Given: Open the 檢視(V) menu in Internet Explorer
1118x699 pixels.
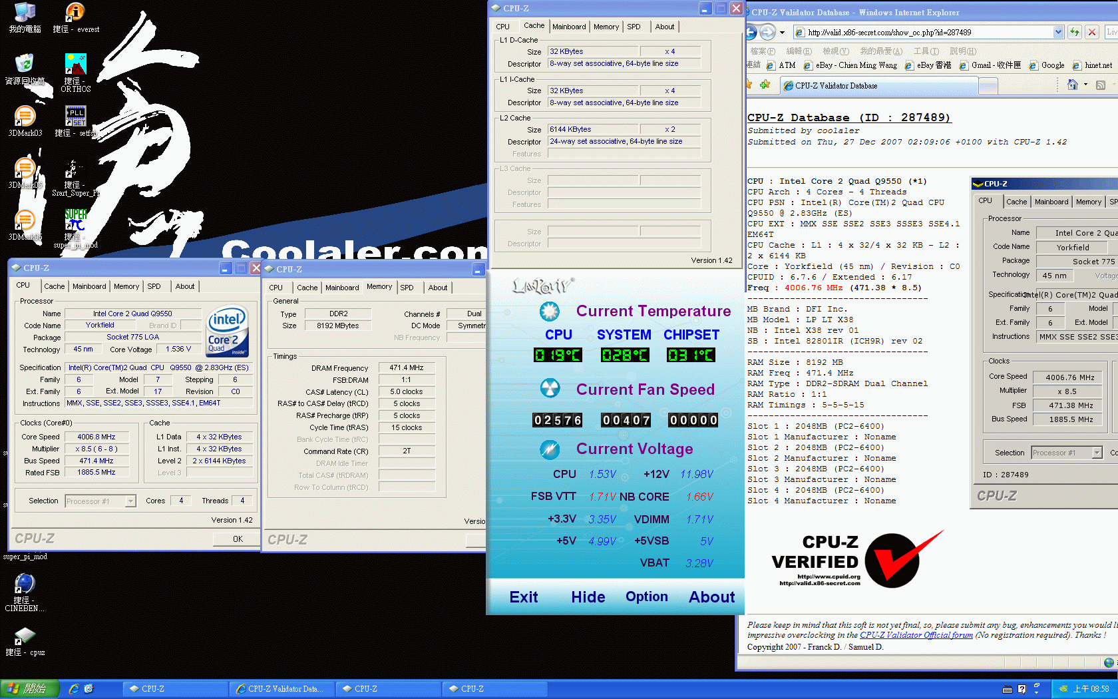Looking at the screenshot, I should tap(835, 51).
